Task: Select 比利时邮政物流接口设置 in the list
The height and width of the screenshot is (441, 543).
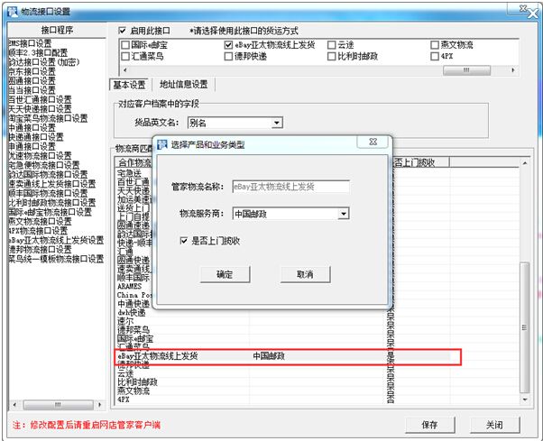Action: (52, 202)
